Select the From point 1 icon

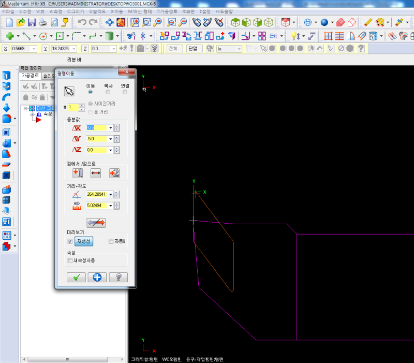point(78,173)
